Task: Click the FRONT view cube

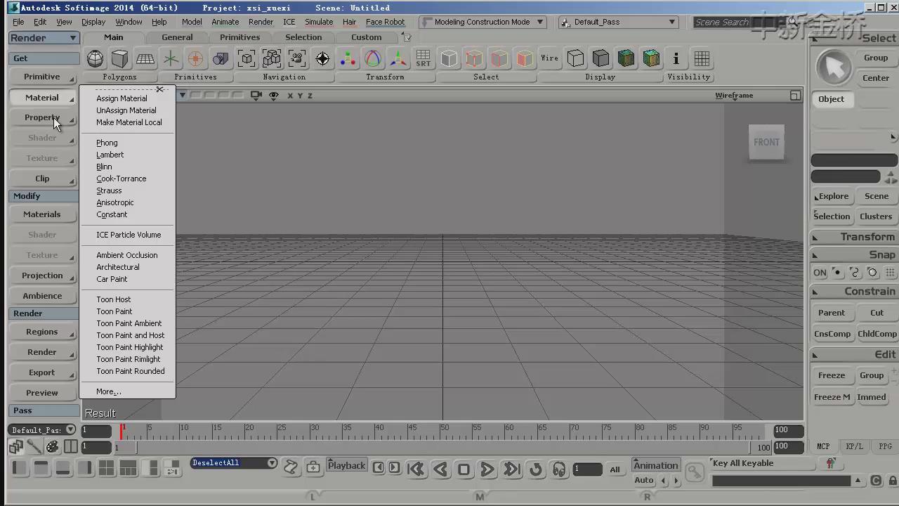Action: click(766, 143)
